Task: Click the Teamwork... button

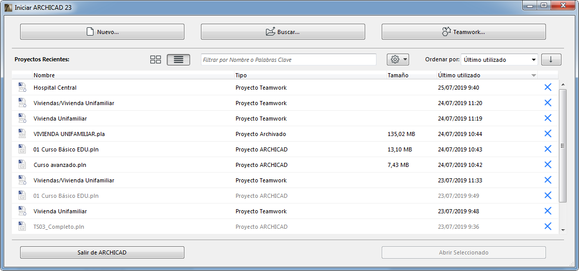Action: click(463, 31)
